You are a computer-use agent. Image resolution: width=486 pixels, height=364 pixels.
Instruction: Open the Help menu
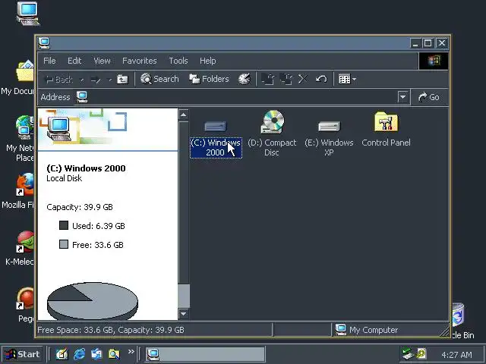[207, 61]
